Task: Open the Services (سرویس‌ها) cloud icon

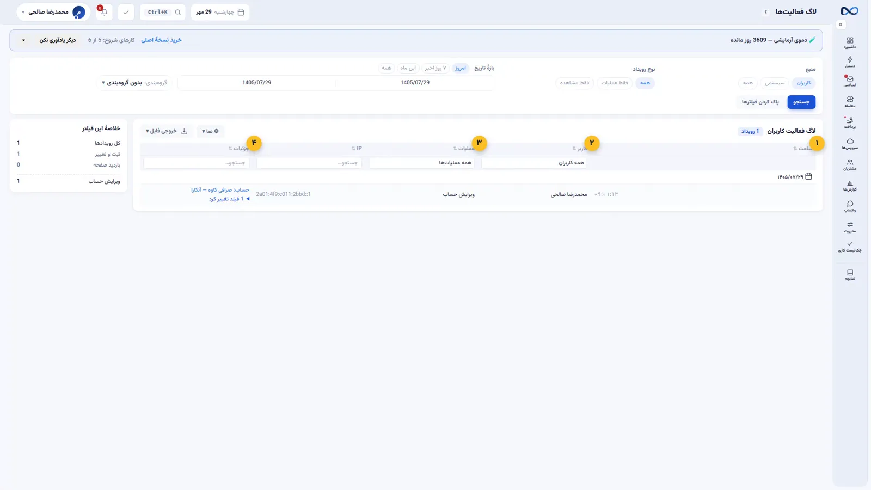Action: point(850,144)
